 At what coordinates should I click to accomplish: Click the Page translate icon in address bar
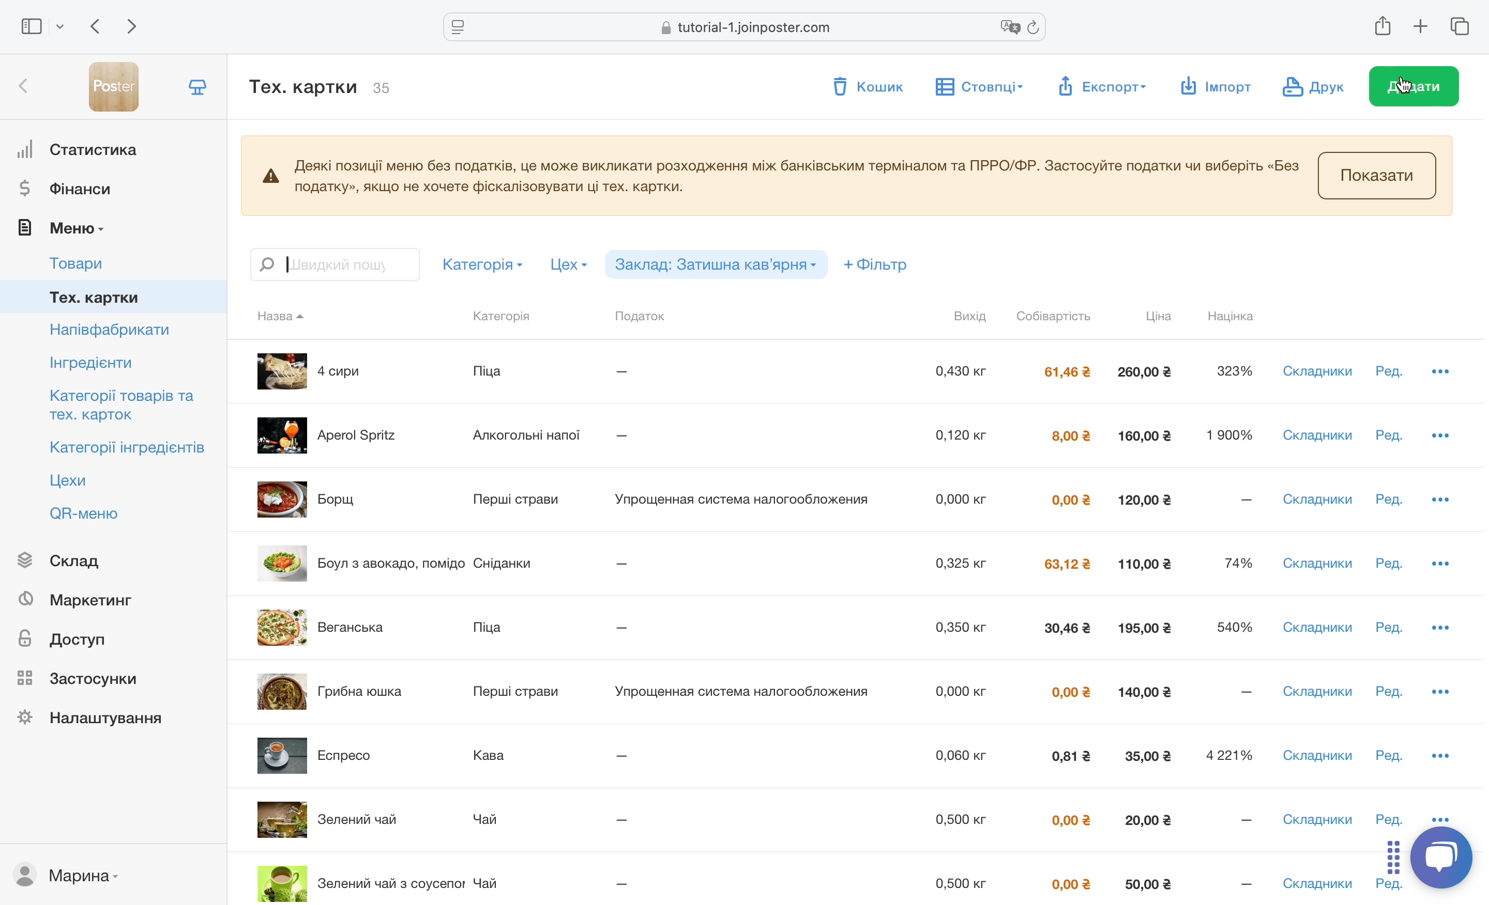(x=1010, y=27)
